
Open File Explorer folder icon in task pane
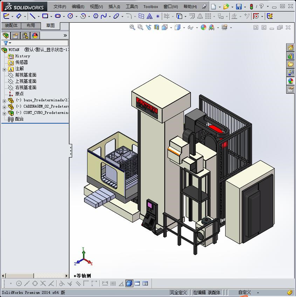point(290,64)
